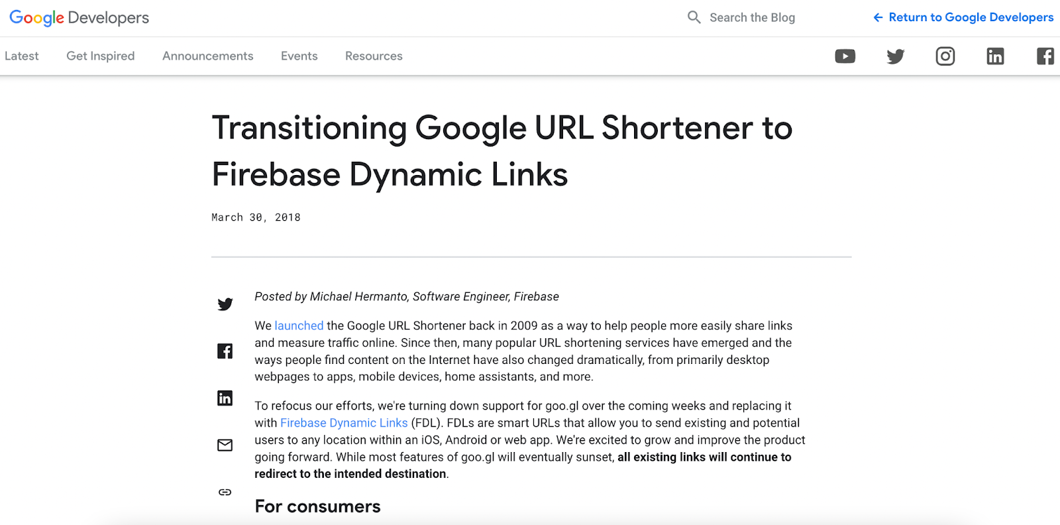Viewport: 1060px width, 525px height.
Task: Share article via LinkedIn side icon
Action: (x=225, y=398)
